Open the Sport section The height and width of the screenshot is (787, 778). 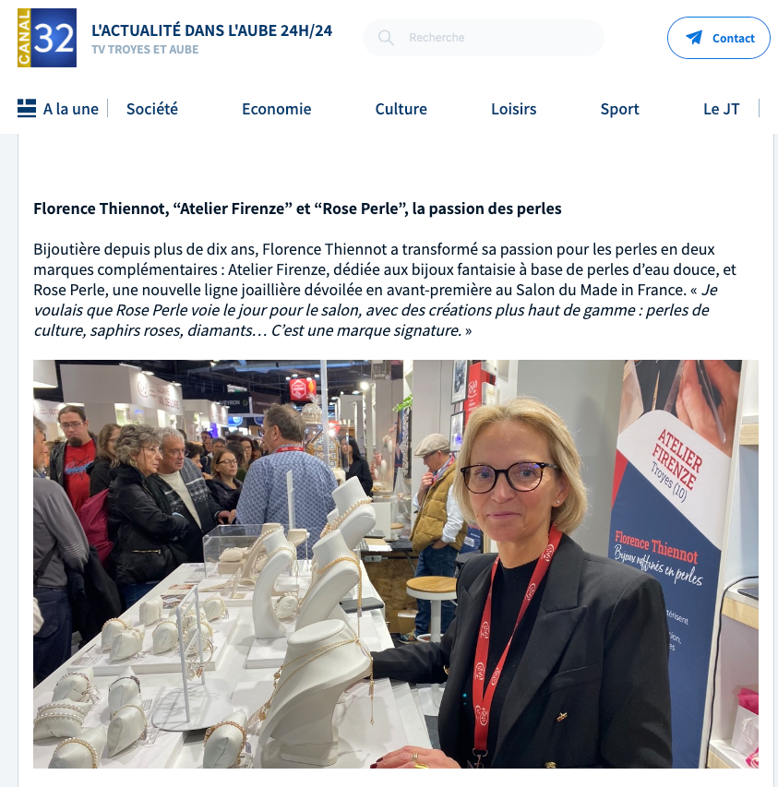620,109
